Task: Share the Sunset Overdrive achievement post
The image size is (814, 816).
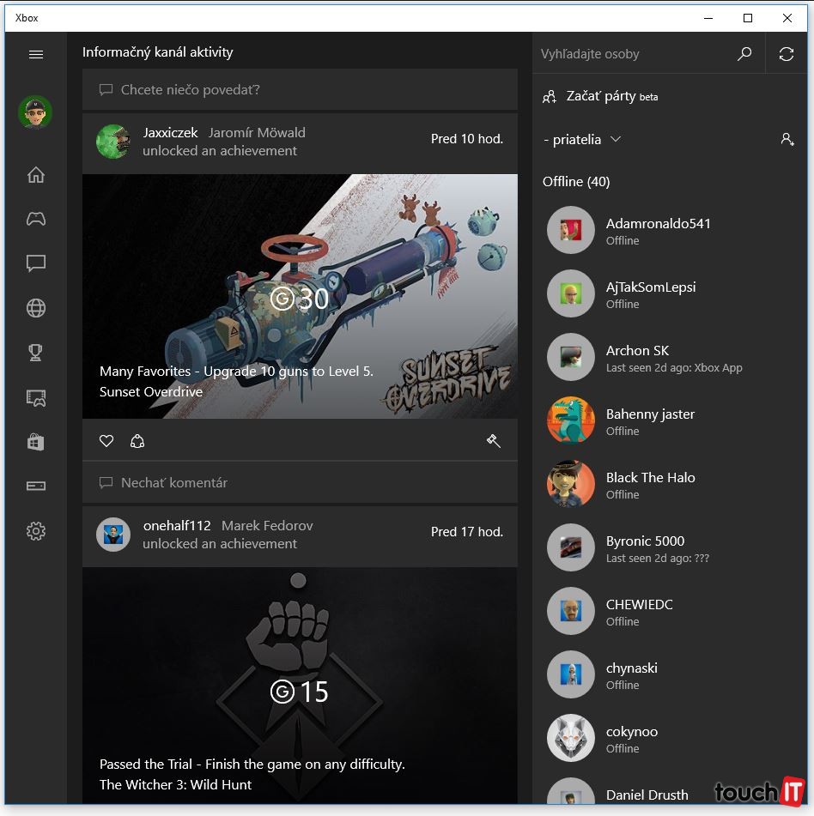Action: 137,441
